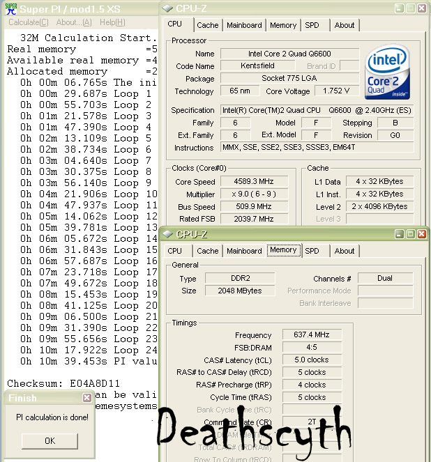Select Memory tab in lower CPU-Z window
The image size is (431, 462).
(283, 250)
